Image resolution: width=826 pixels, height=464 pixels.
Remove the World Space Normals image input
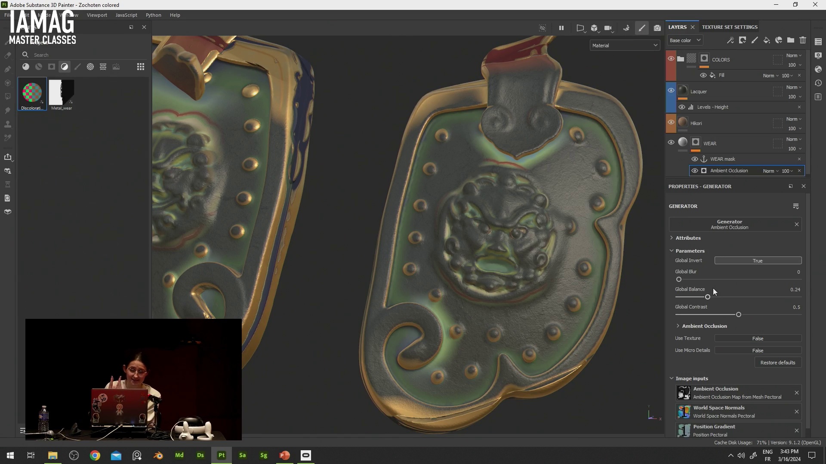[797, 412]
